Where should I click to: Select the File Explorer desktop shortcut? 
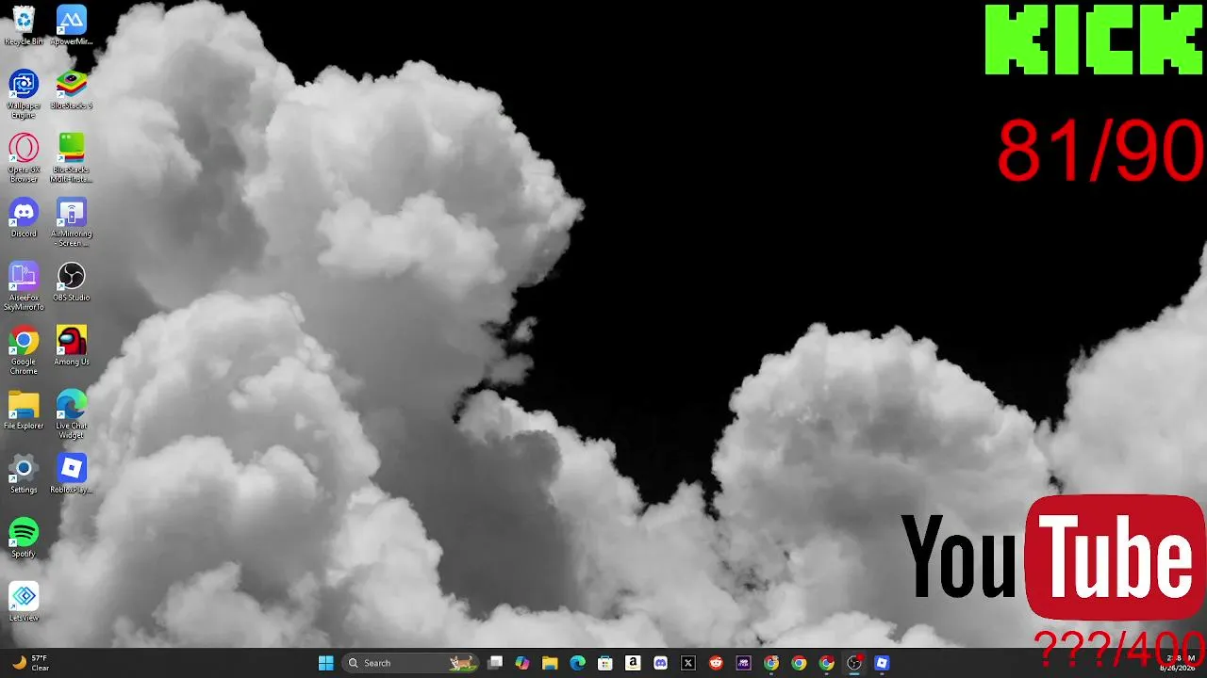24,410
